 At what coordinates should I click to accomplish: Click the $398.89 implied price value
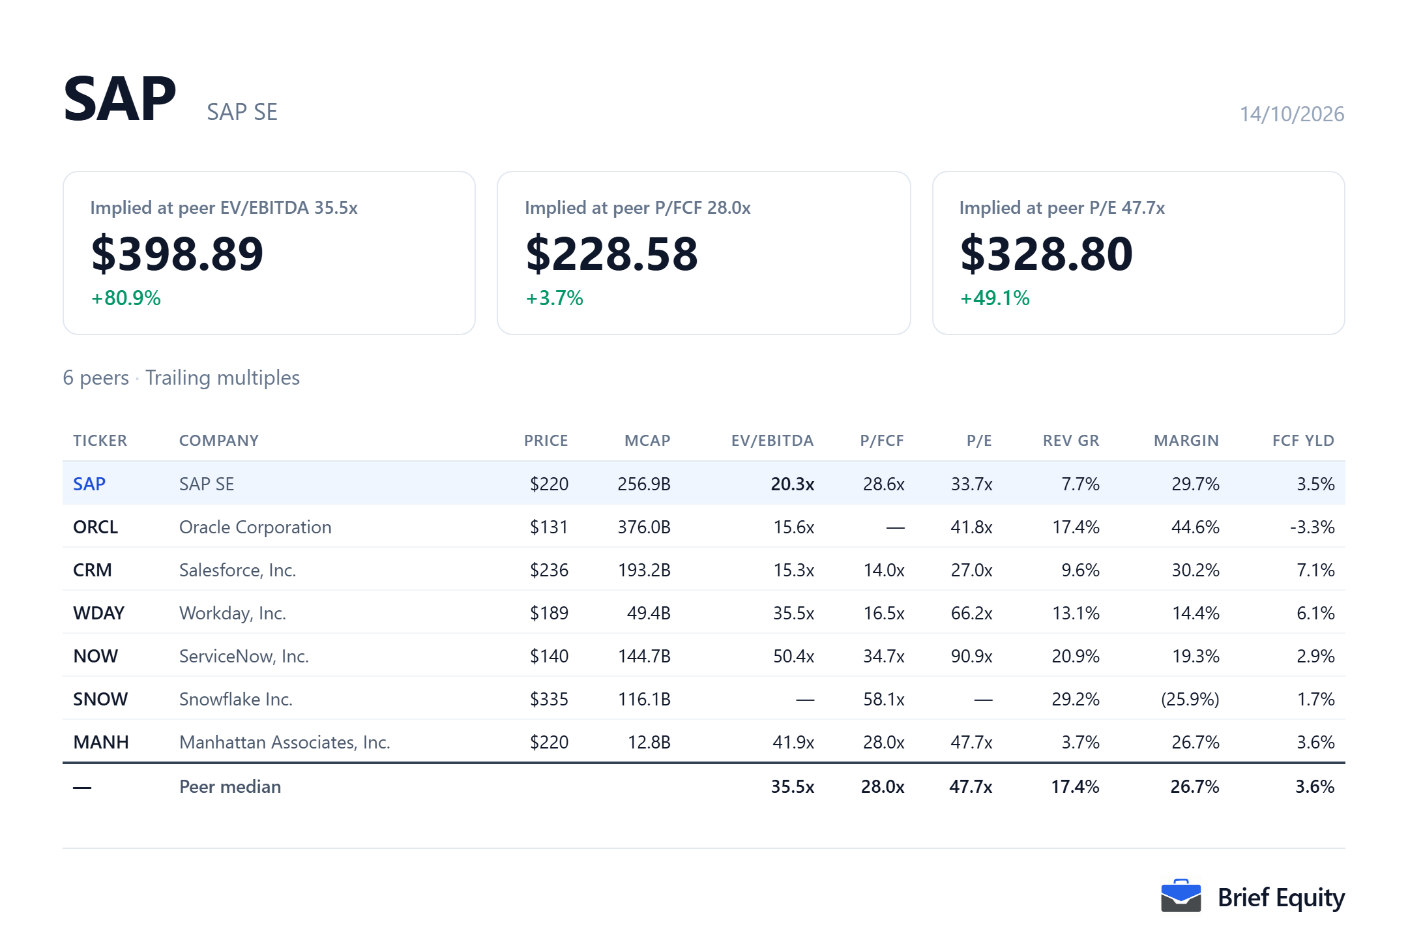point(177,254)
